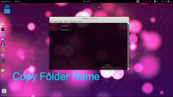Click the workspace indicator in the top bar

(x=138, y=1)
